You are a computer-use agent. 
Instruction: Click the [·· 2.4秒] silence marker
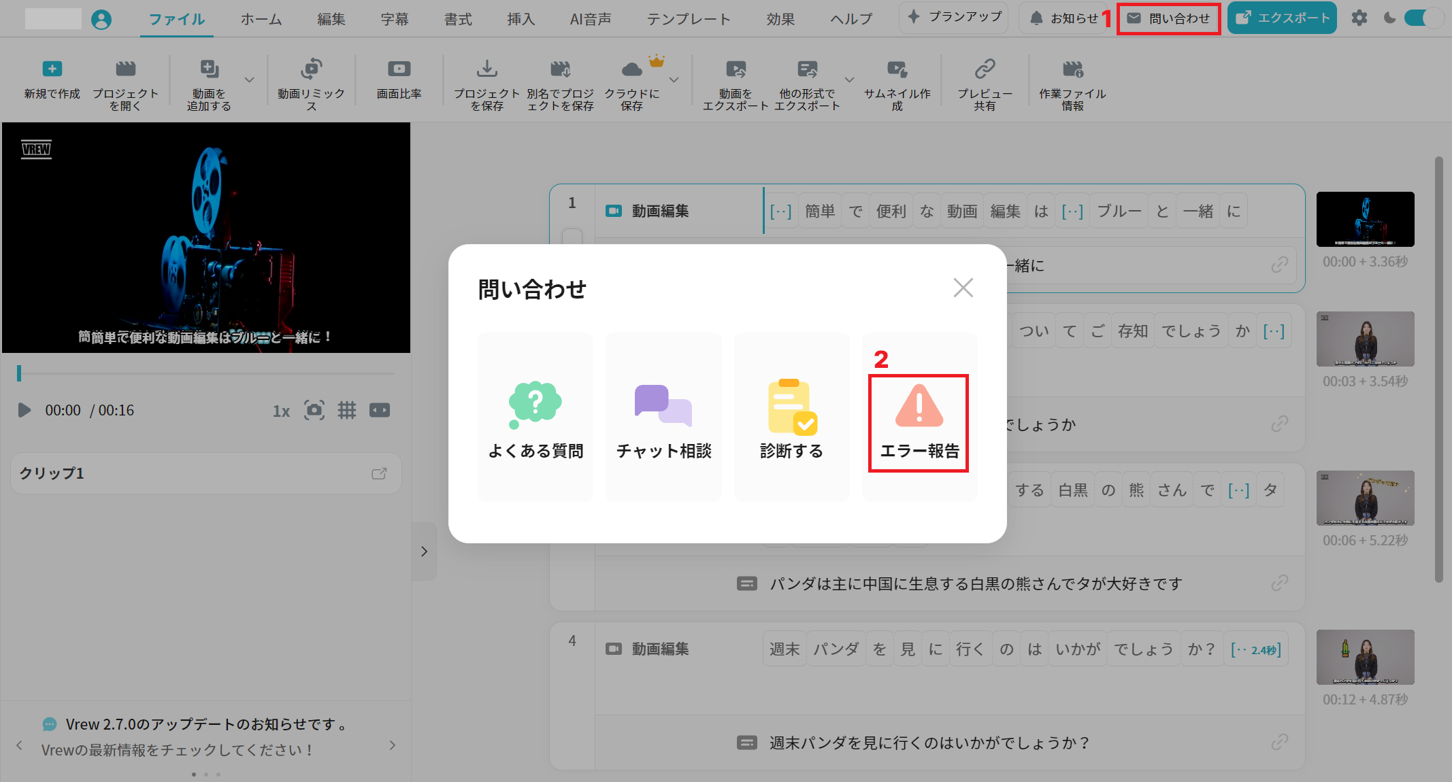coord(1256,649)
